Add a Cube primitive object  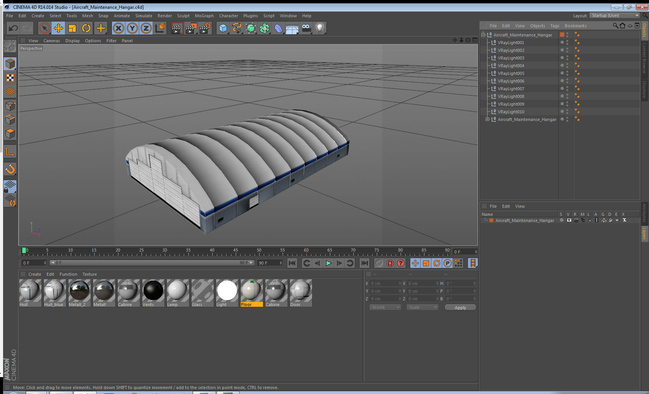(223, 28)
